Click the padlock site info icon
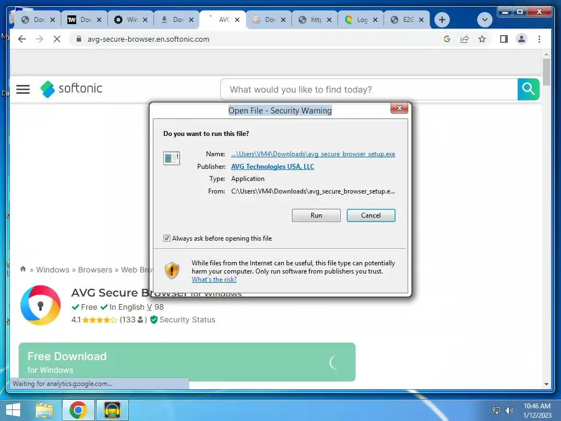 (x=79, y=39)
